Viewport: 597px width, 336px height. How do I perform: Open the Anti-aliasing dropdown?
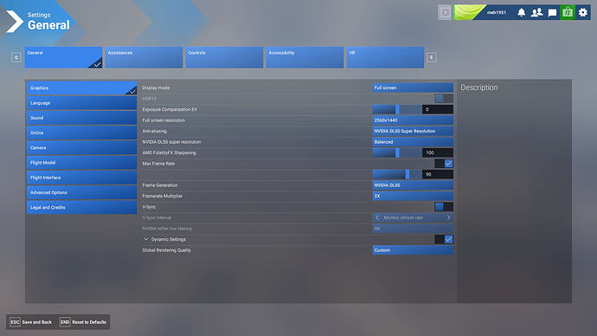click(x=413, y=131)
